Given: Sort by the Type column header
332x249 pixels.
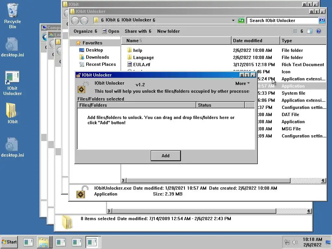Looking at the screenshot, I should point(303,41).
